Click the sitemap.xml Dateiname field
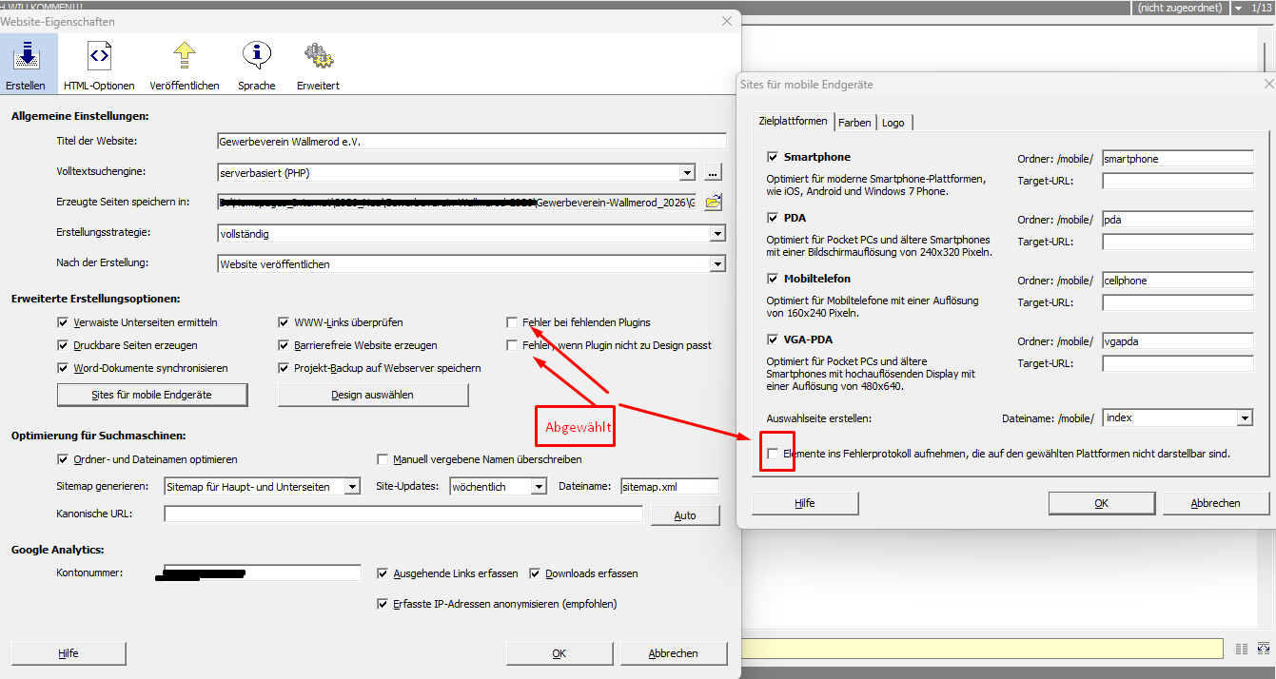Image resolution: width=1276 pixels, height=679 pixels. coord(670,487)
